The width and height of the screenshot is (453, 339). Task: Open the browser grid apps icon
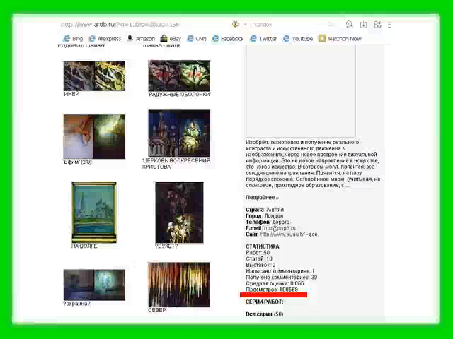point(377,25)
